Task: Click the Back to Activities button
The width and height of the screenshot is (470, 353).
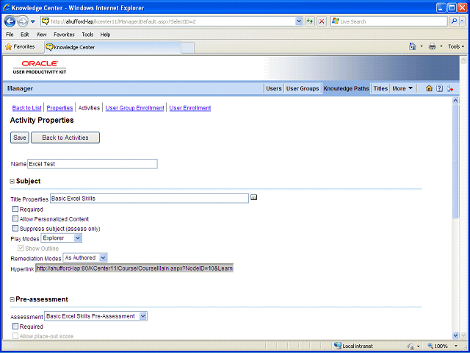Action: (65, 138)
